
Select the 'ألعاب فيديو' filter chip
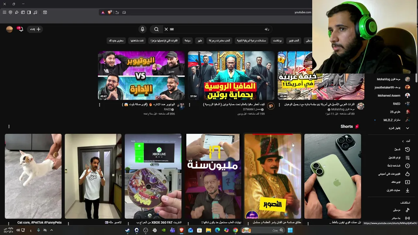(x=294, y=40)
